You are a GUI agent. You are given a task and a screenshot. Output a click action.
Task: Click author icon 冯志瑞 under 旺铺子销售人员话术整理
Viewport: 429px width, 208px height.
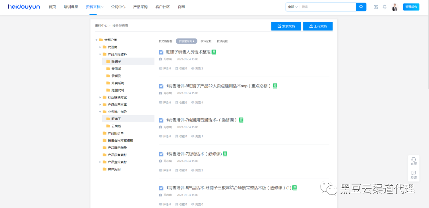[160, 59]
